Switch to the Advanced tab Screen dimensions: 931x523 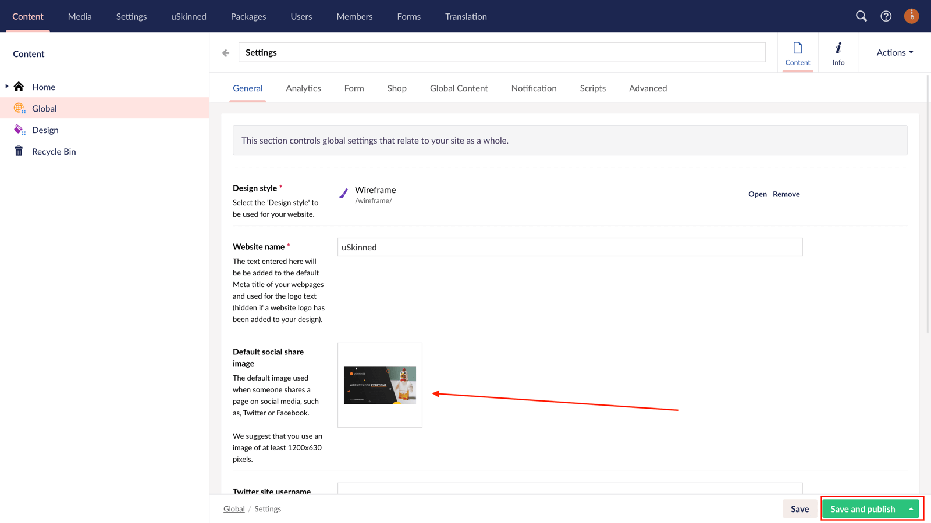click(x=648, y=88)
